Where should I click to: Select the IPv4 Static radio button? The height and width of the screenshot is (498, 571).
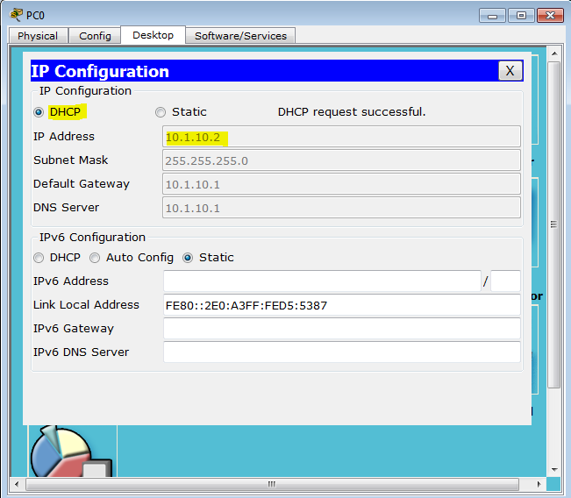(x=161, y=112)
